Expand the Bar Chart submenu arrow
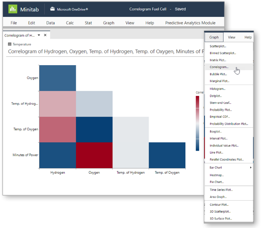Image resolution: width=277 pixels, height=228 pixels. [250, 167]
